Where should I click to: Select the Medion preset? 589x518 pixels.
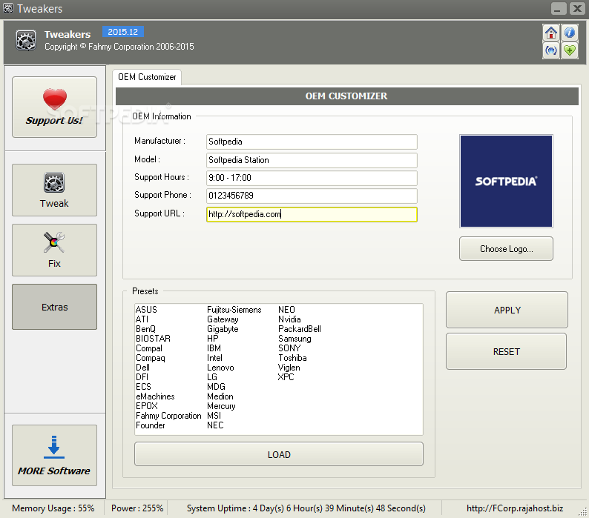pyautogui.click(x=220, y=396)
